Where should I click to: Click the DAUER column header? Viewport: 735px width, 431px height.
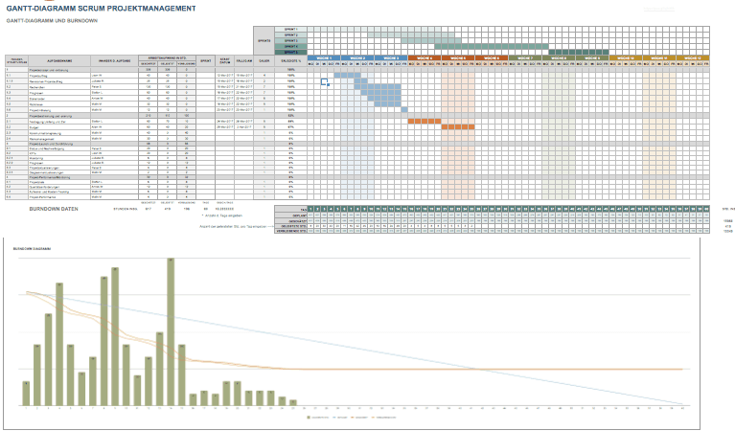(264, 59)
